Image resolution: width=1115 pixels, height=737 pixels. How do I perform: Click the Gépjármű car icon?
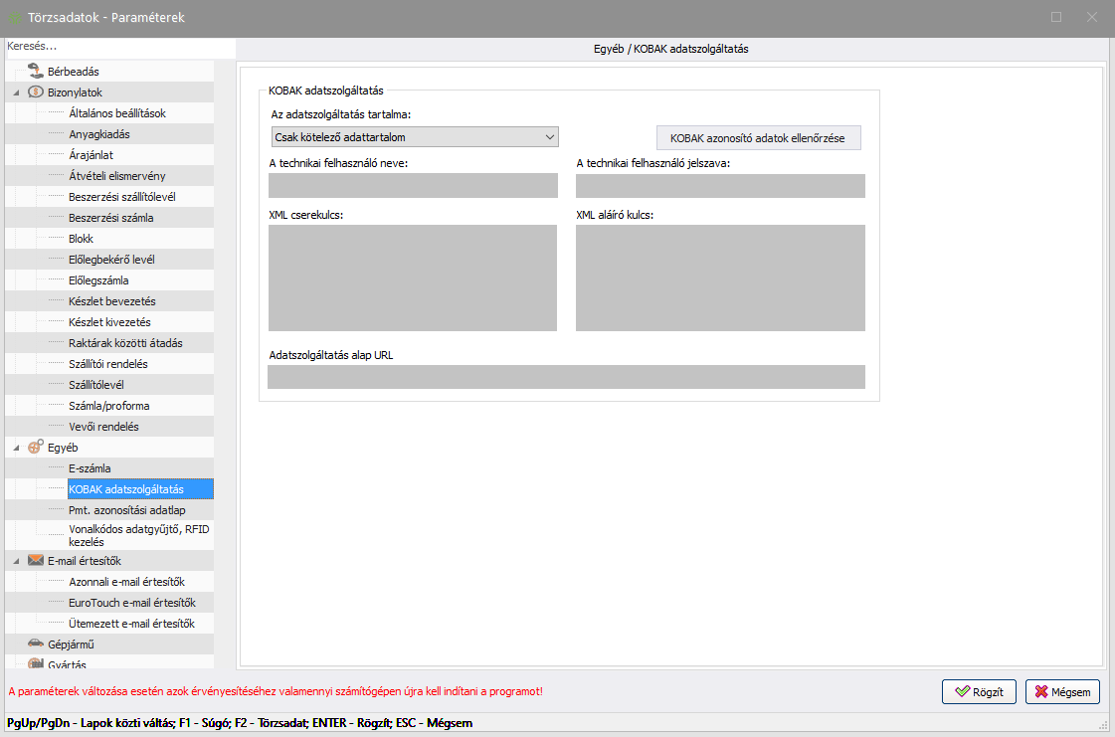coord(35,645)
